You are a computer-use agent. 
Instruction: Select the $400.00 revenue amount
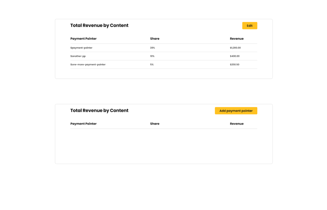(235, 56)
